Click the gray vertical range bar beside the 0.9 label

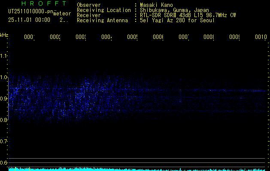coord(9,99)
